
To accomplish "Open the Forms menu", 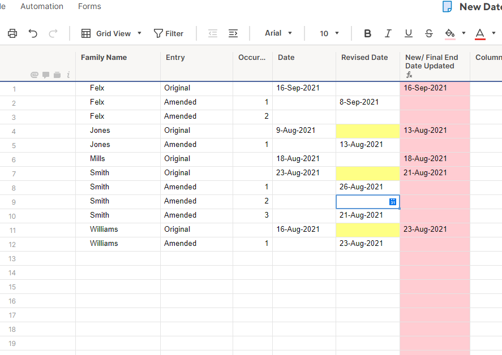I will coord(89,6).
